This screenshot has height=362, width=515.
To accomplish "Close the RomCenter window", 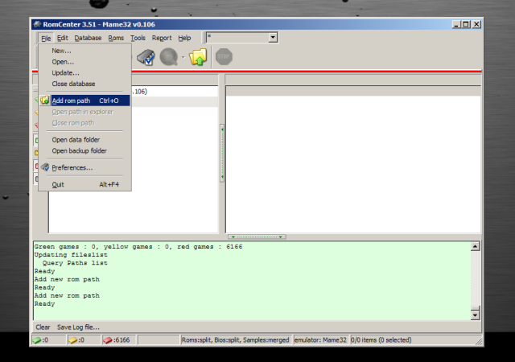I will click(476, 24).
